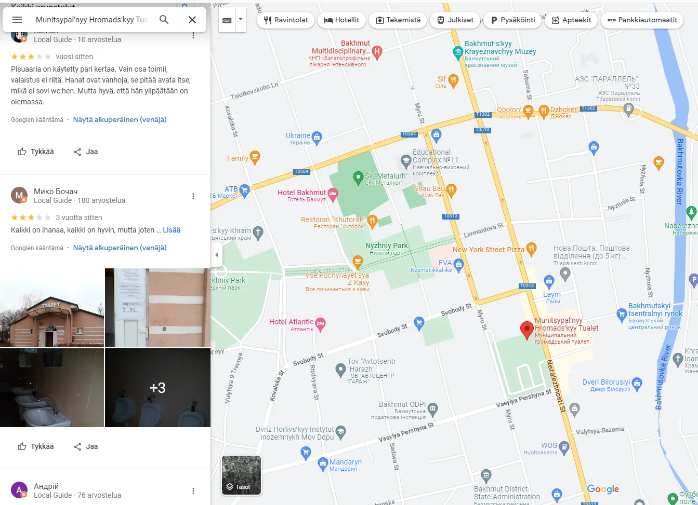The width and height of the screenshot is (698, 505).
Task: Open the +3 more photos thumbnail
Action: coord(157,388)
